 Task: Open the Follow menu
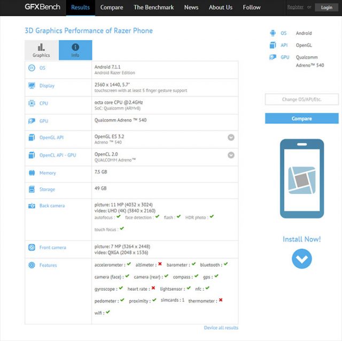[252, 7]
